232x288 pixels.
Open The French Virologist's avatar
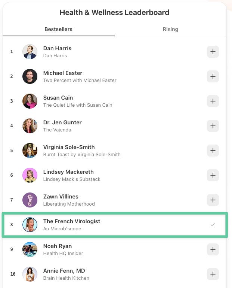click(30, 225)
